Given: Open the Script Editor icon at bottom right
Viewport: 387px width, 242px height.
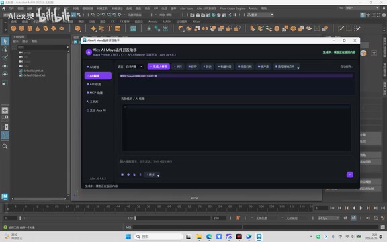Looking at the screenshot, I should 382,227.
